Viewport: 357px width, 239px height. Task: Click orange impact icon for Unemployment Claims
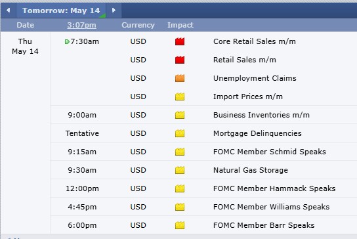pyautogui.click(x=180, y=78)
